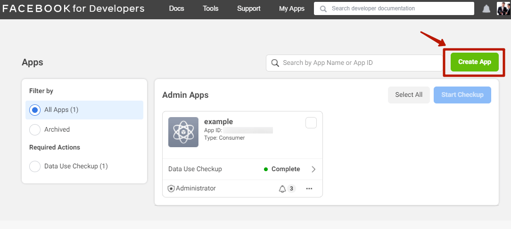This screenshot has width=511, height=229.
Task: Open the Tools menu
Action: click(x=211, y=9)
